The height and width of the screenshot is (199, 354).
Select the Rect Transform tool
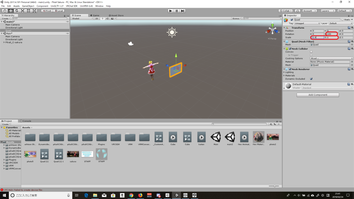pos(28,11)
